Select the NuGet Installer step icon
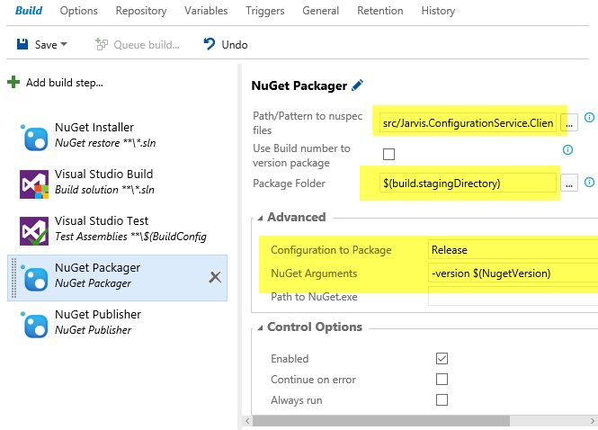This screenshot has width=598, height=430. pos(34,137)
